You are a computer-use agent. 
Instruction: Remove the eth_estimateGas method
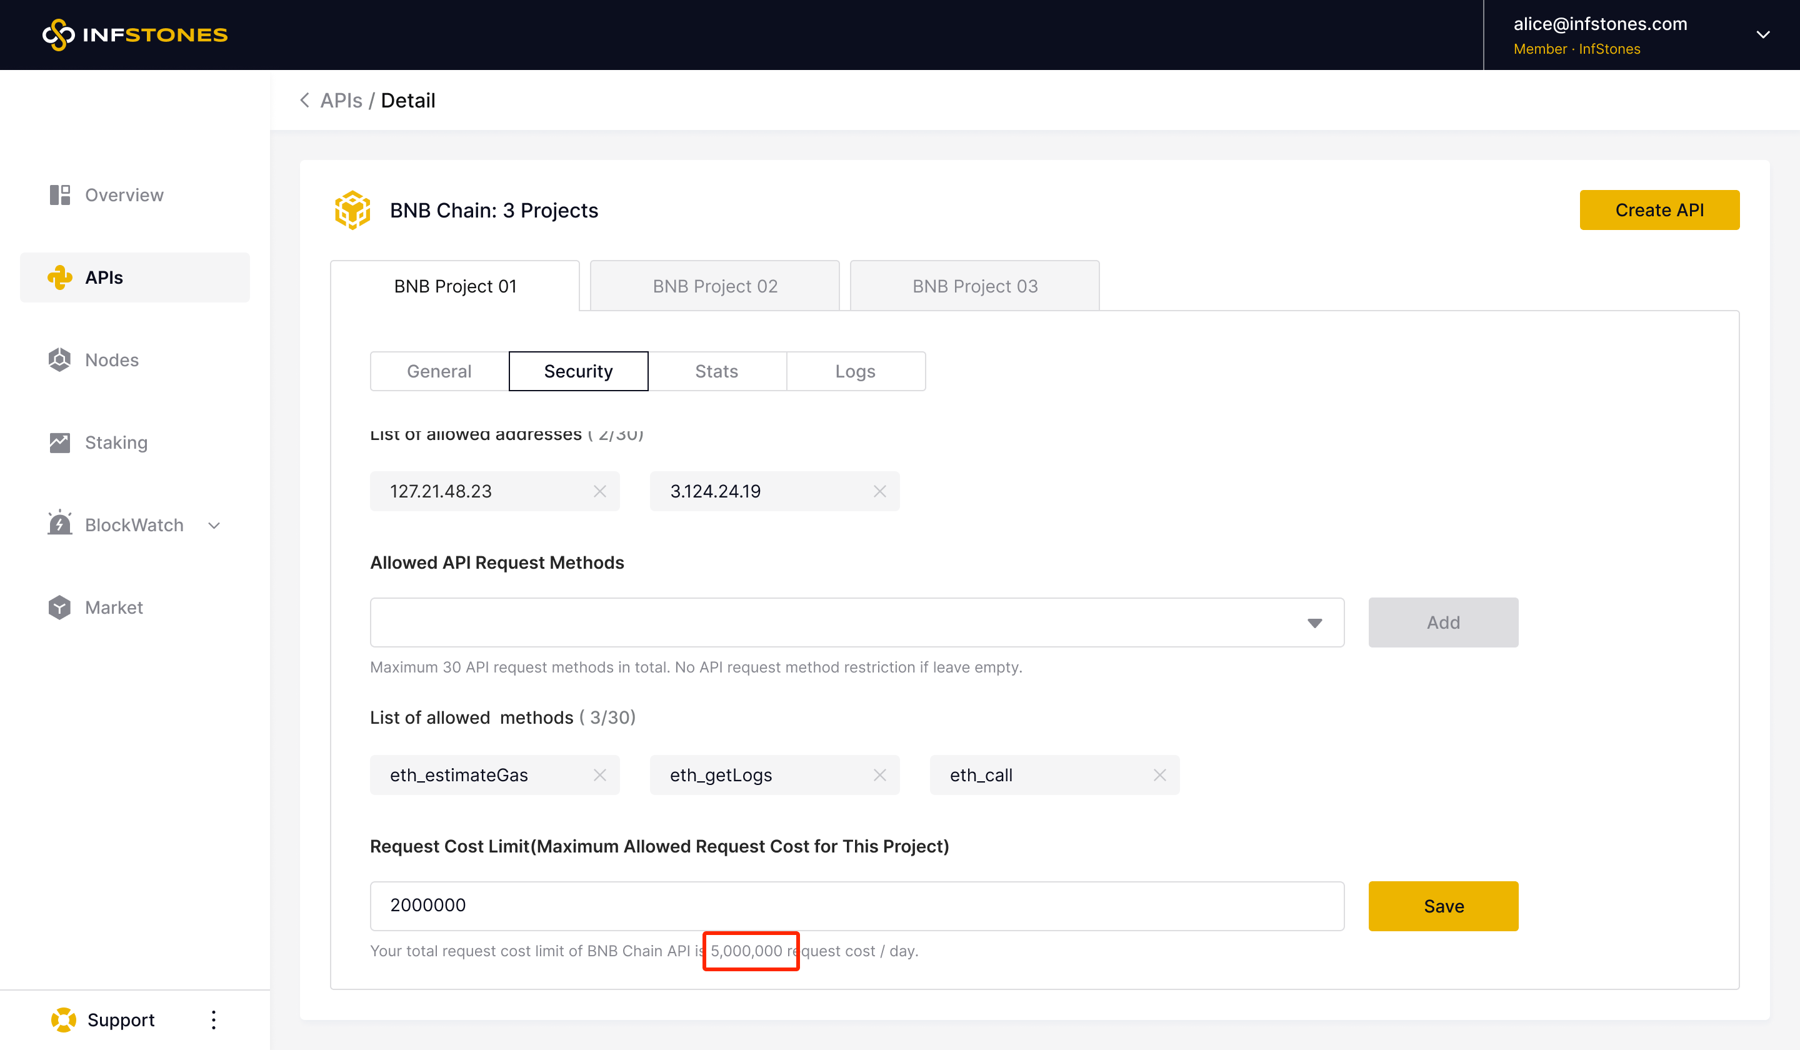point(599,774)
